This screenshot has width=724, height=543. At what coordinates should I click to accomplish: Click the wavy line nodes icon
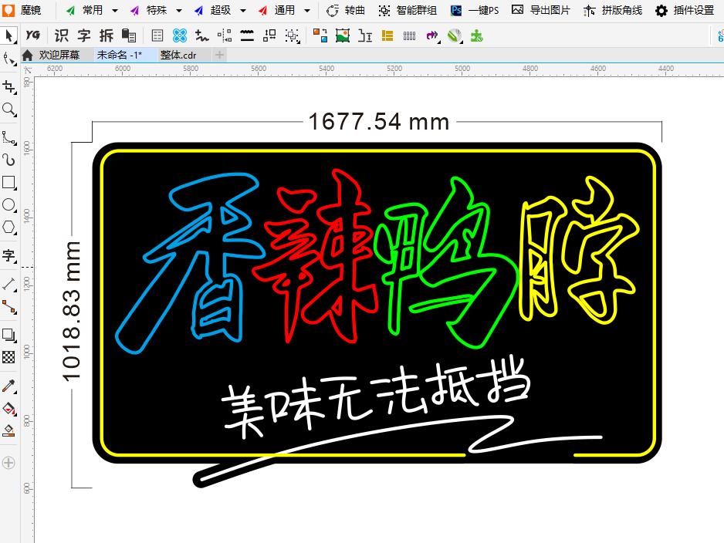tap(202, 35)
